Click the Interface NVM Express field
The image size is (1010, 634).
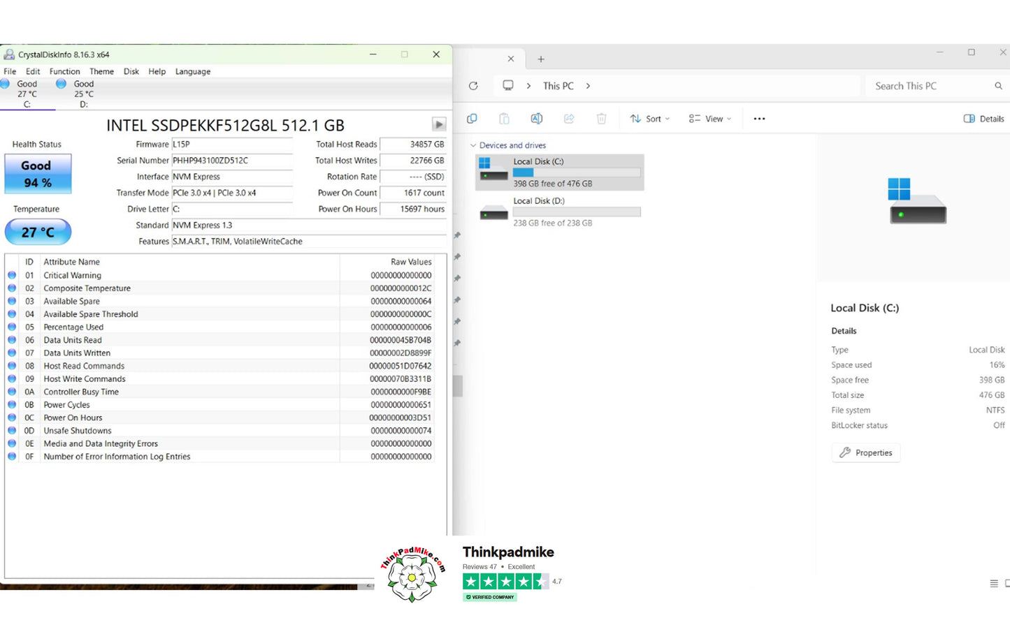pos(232,177)
